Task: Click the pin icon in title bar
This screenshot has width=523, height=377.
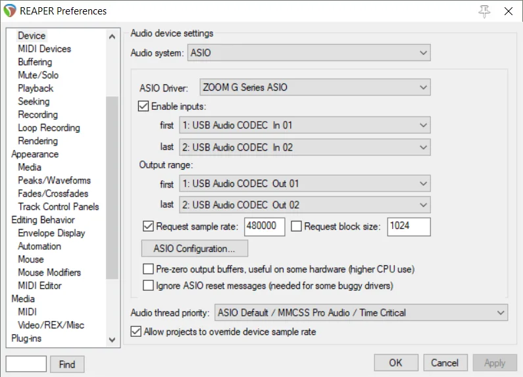Action: pos(486,11)
